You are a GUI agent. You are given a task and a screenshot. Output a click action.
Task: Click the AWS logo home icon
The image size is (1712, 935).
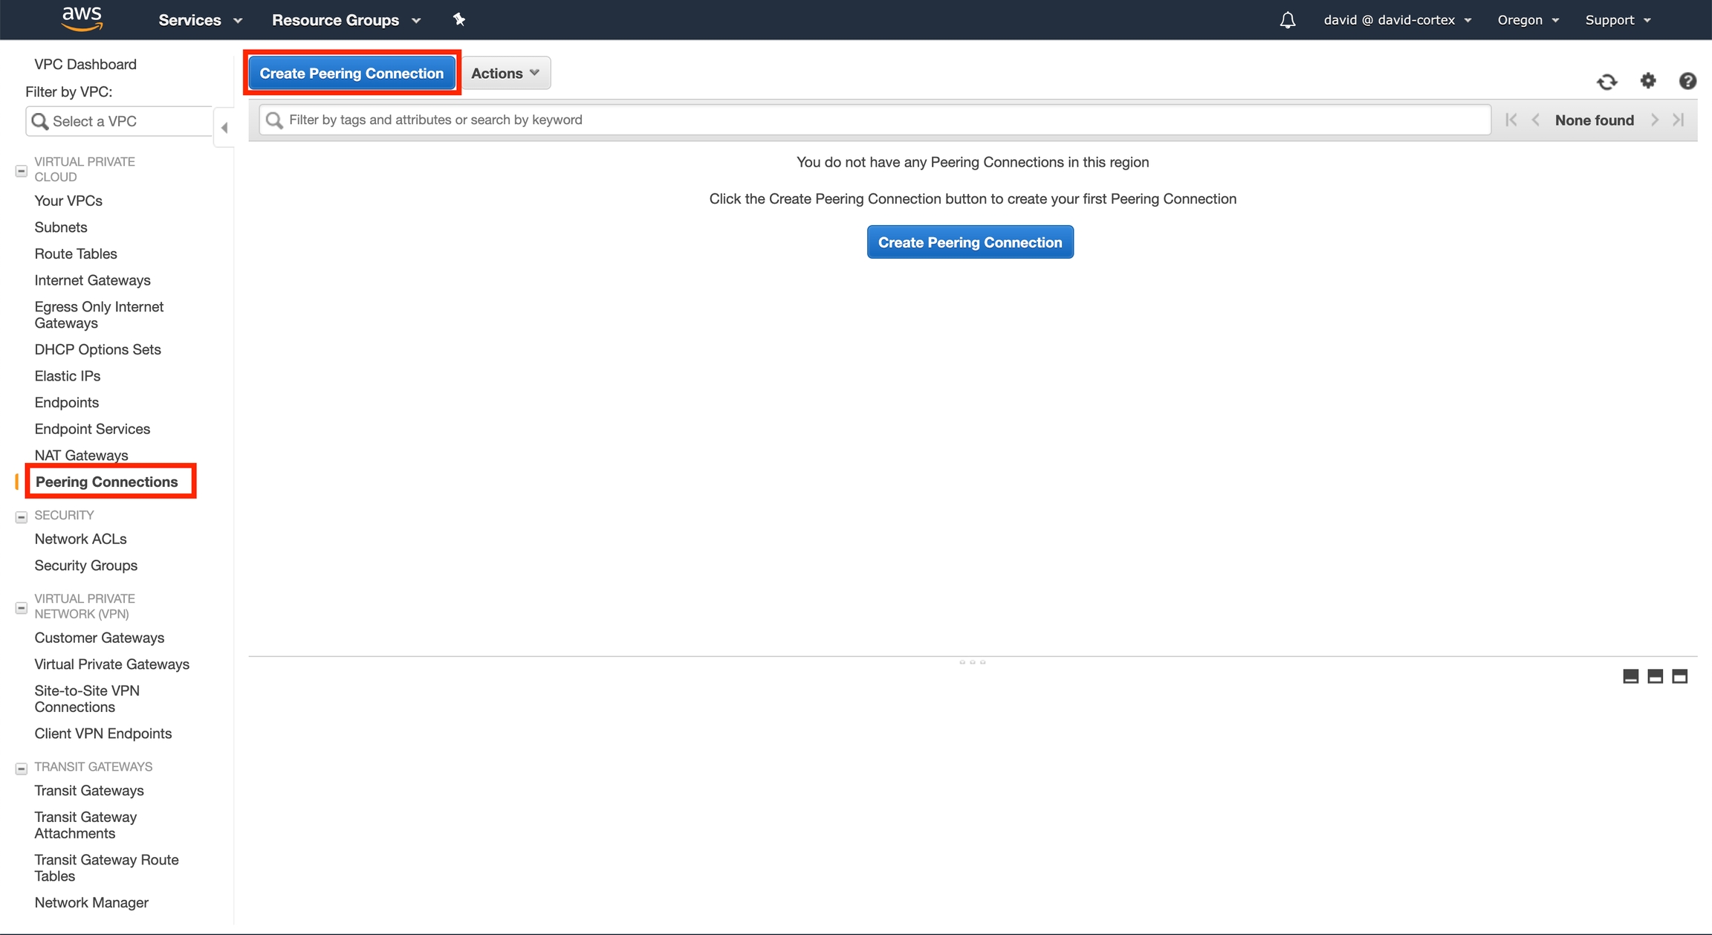(82, 19)
